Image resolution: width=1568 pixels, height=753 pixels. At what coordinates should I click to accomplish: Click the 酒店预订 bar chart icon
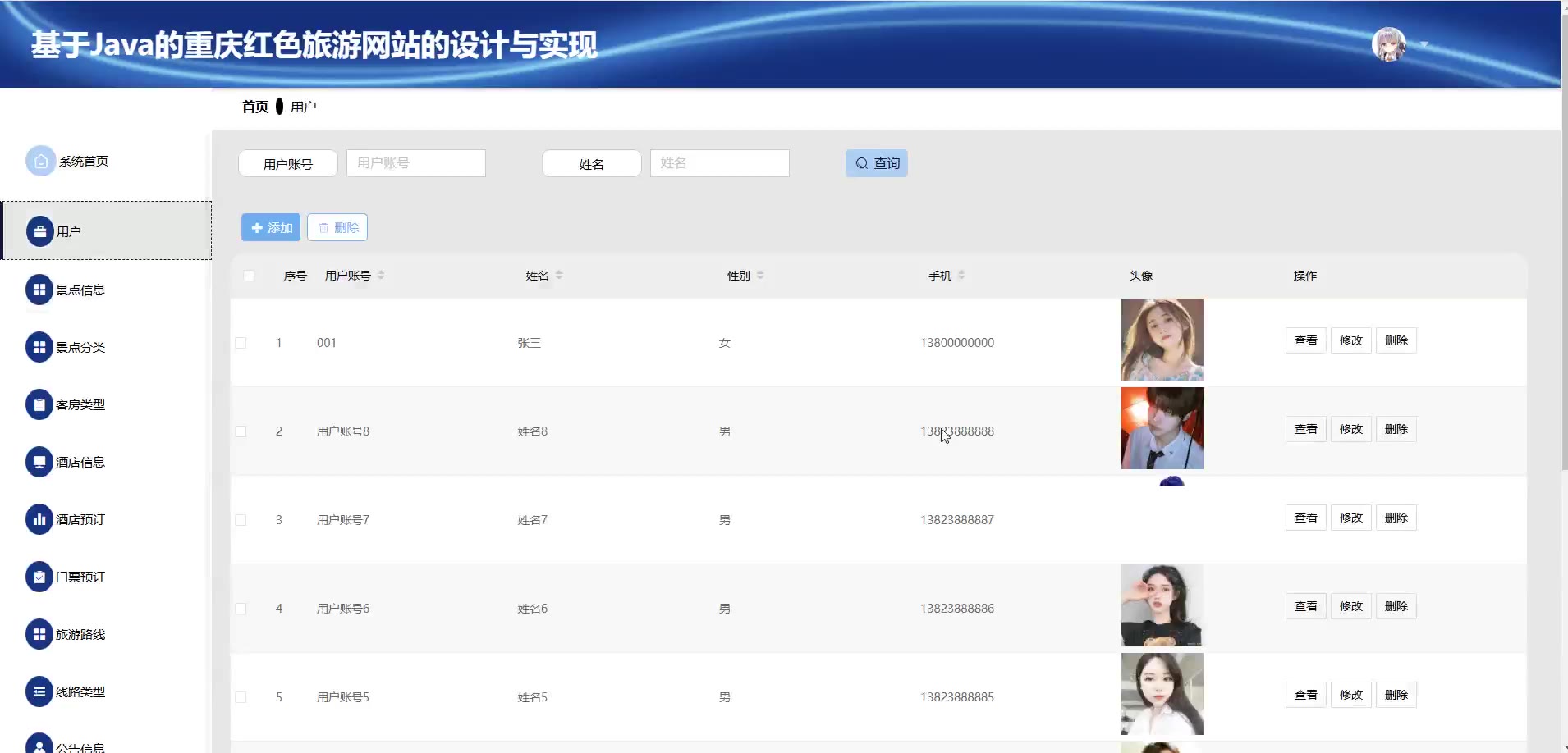[x=39, y=519]
